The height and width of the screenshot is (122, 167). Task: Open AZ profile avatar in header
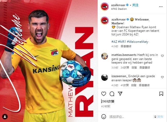(105, 7)
